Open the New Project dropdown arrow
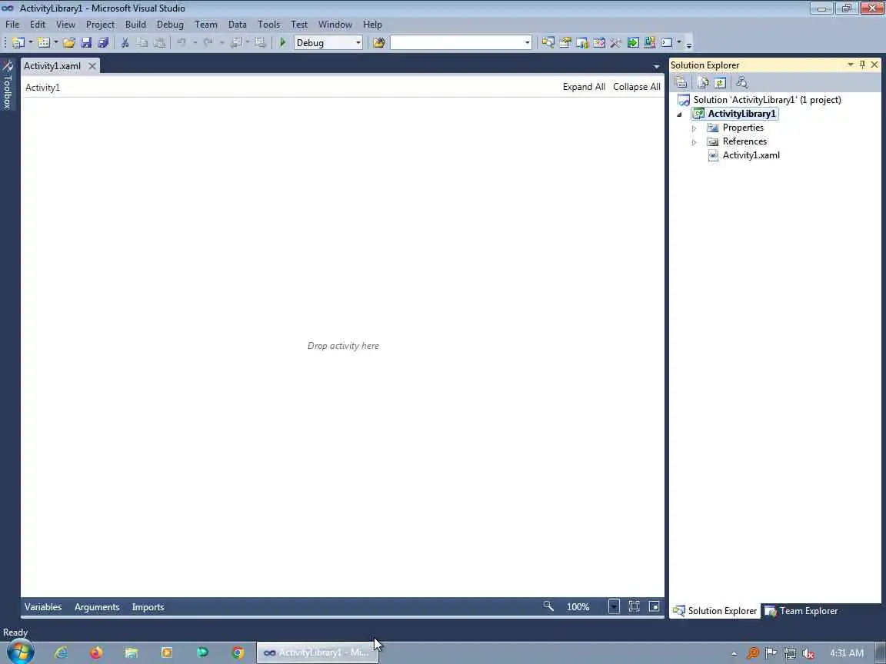Viewport: 886px width, 664px height. coord(31,42)
